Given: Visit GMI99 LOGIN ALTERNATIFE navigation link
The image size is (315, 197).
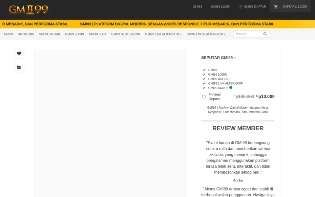Looking at the screenshot, I should click(x=206, y=34).
